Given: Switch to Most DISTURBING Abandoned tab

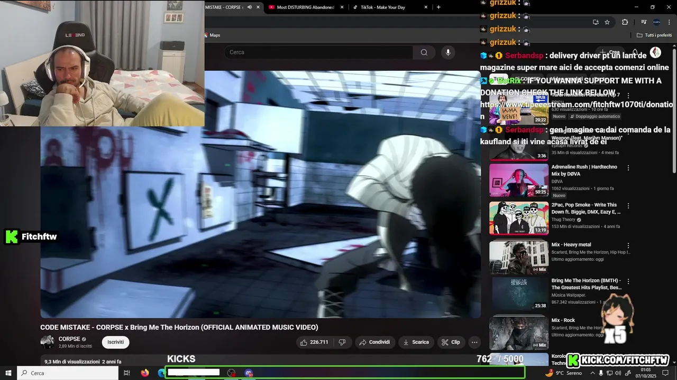Looking at the screenshot, I should pos(306,7).
